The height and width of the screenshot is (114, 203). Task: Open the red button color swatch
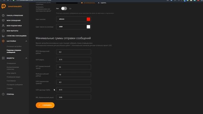88,19
